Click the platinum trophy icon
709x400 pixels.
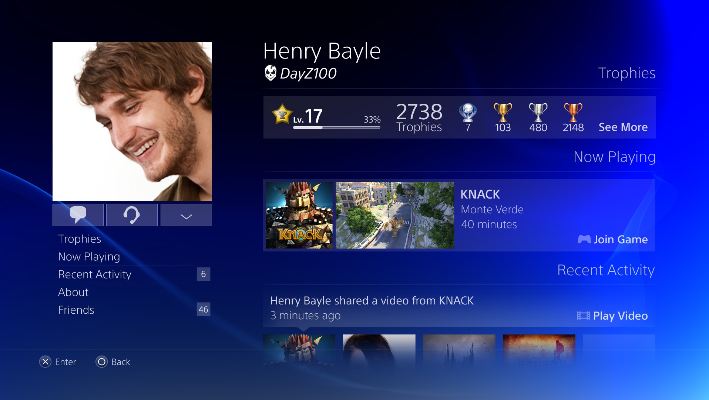click(x=468, y=113)
